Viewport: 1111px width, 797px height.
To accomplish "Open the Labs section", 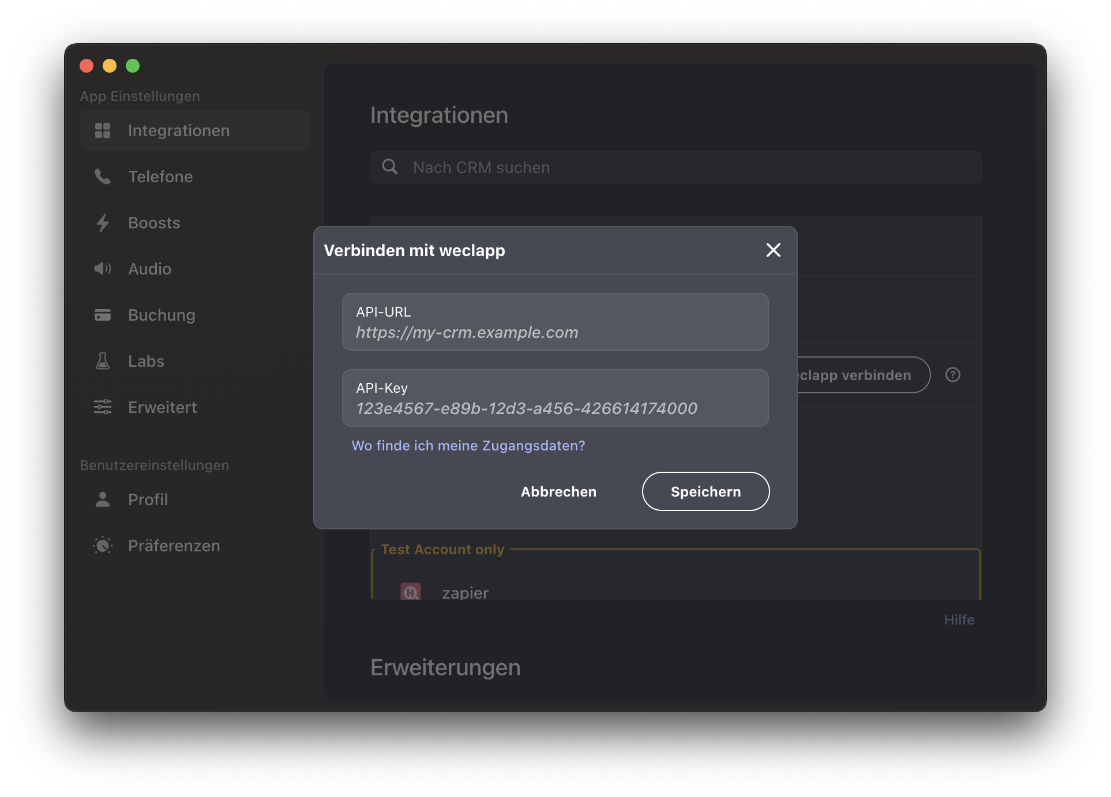I will click(195, 361).
